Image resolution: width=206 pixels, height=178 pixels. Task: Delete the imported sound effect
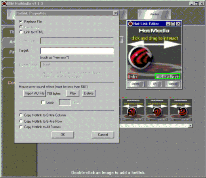pos(89,94)
